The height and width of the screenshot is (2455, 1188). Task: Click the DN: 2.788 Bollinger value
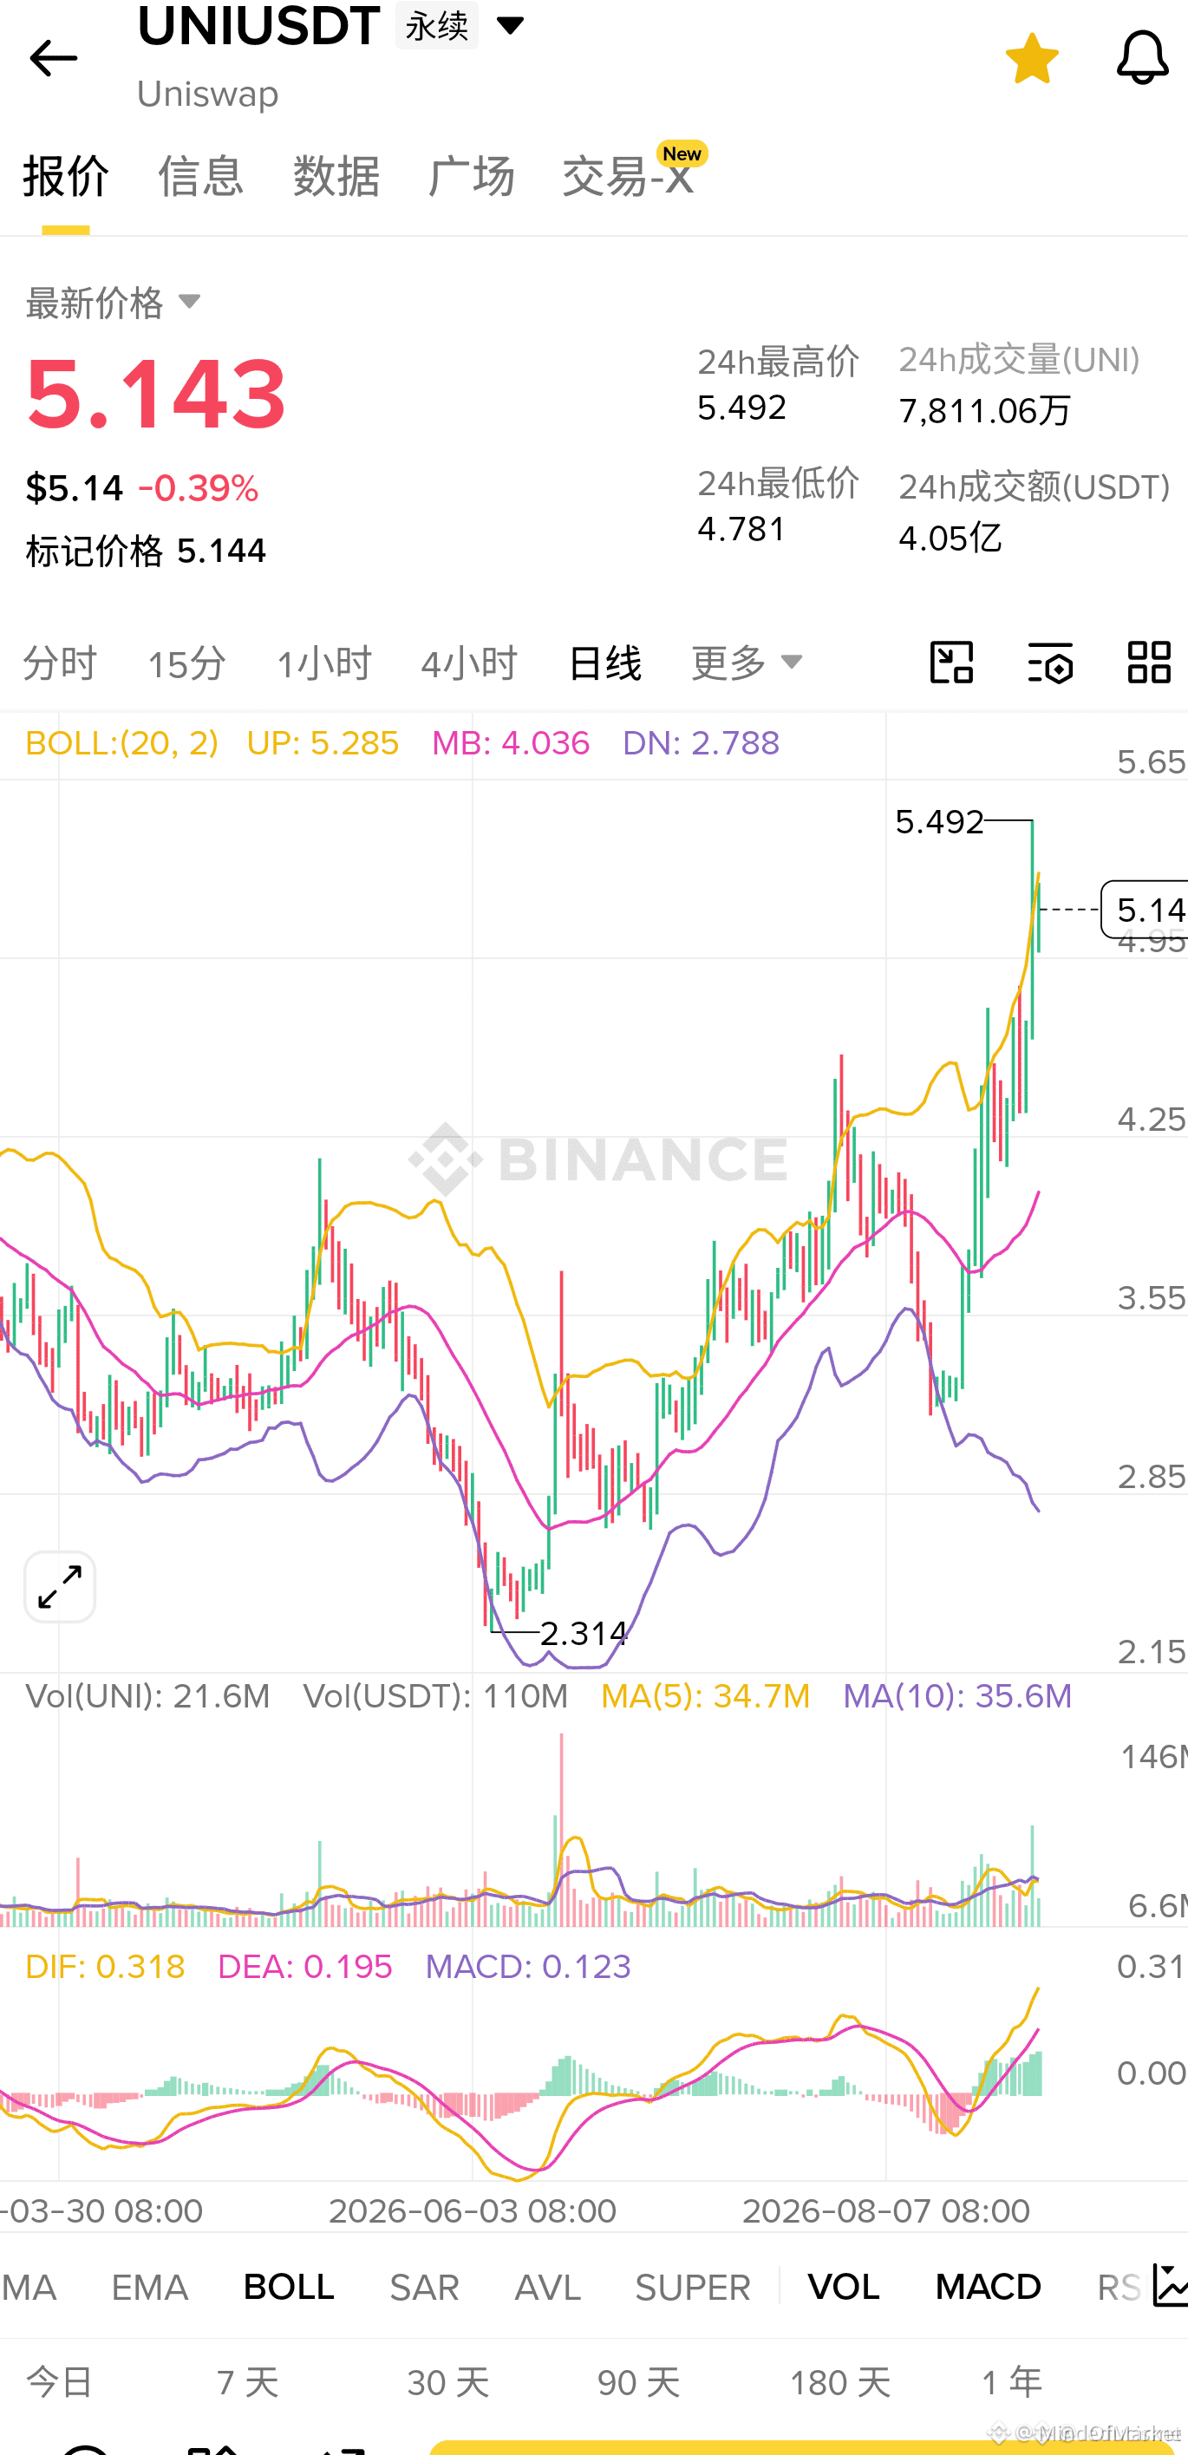702,742
